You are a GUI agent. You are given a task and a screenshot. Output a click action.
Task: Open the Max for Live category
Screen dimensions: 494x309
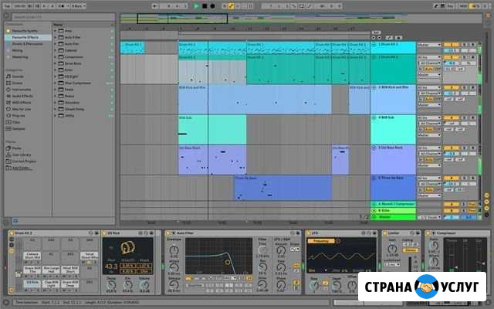(x=22, y=109)
